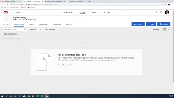Open Task View in the taskbar

[15, 96]
